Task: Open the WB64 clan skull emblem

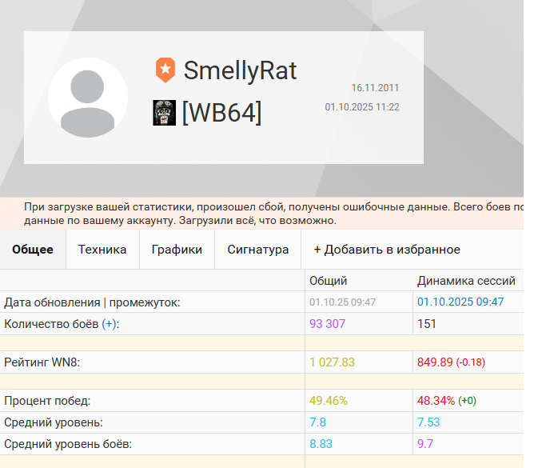Action: tap(165, 113)
